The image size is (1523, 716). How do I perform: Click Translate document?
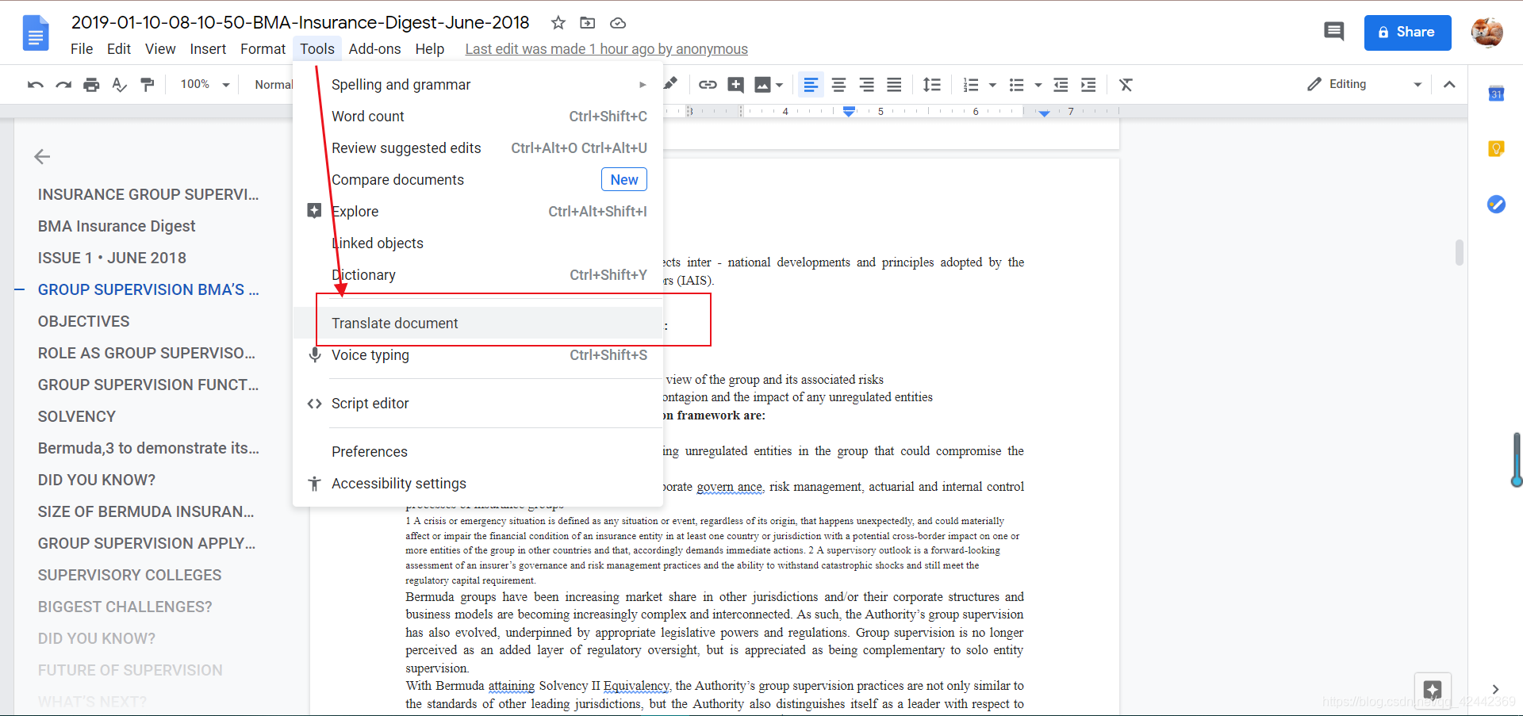pos(478,324)
